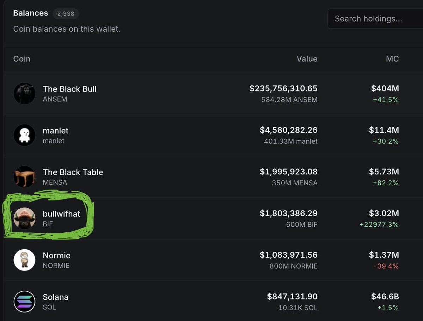Open the Normie coin name
This screenshot has height=321, width=423.
pos(56,255)
